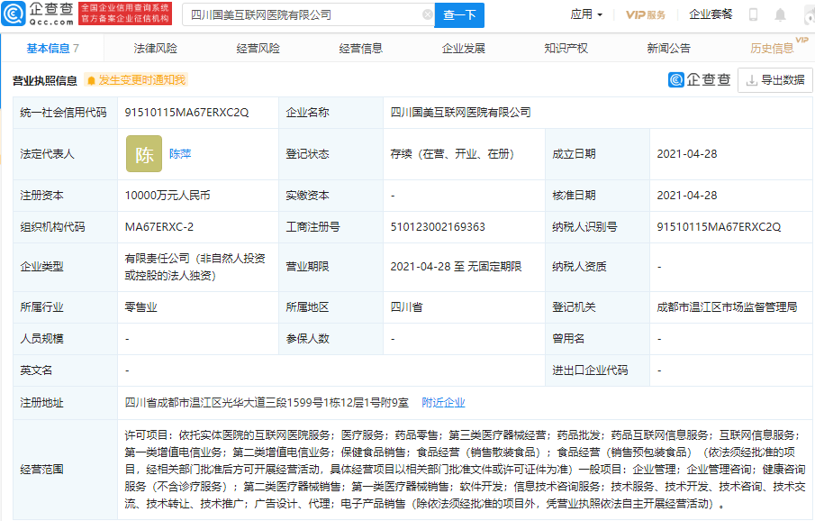This screenshot has height=521, width=815.
Task: Select the registered address text
Action: click(267, 403)
